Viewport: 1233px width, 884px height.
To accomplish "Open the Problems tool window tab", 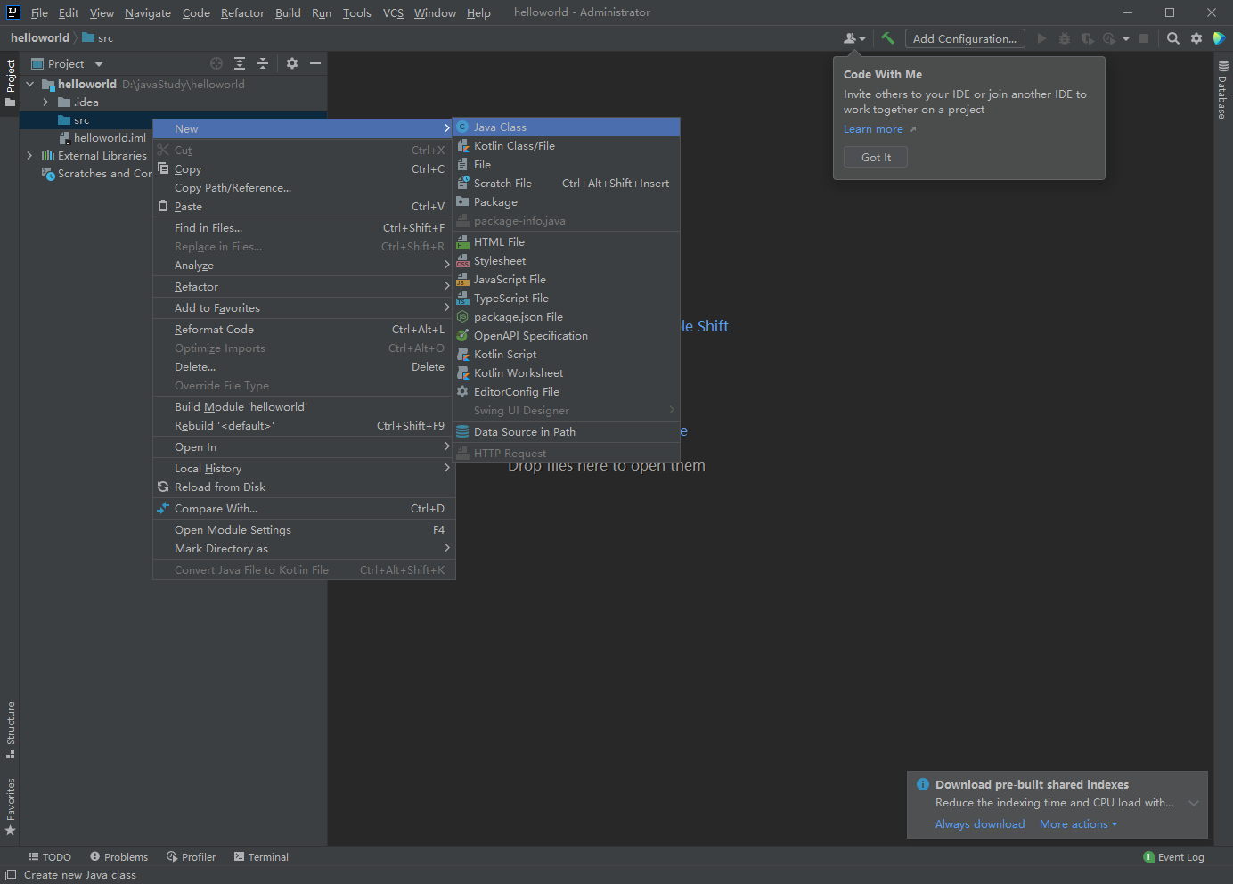I will point(118,857).
